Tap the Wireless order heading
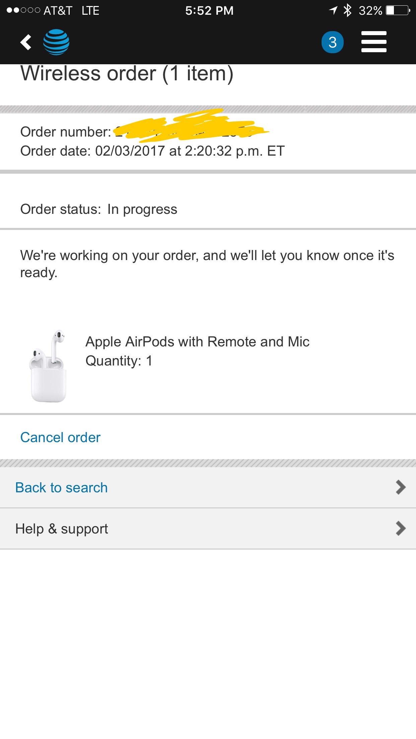Image resolution: width=416 pixels, height=739 pixels. coord(127,73)
